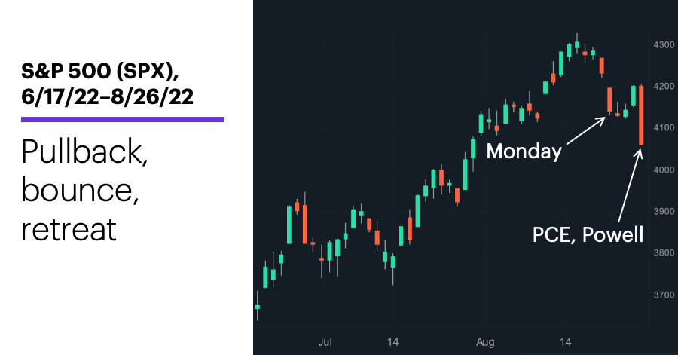Image resolution: width=678 pixels, height=355 pixels.
Task: Click the 3900 price axis label
Action: click(664, 212)
